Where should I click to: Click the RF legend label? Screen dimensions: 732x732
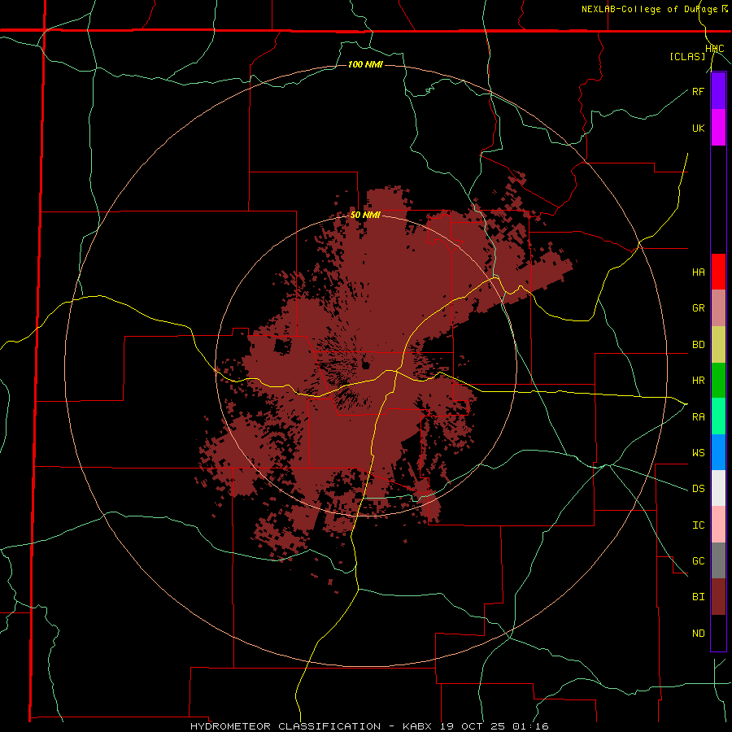pyautogui.click(x=698, y=91)
